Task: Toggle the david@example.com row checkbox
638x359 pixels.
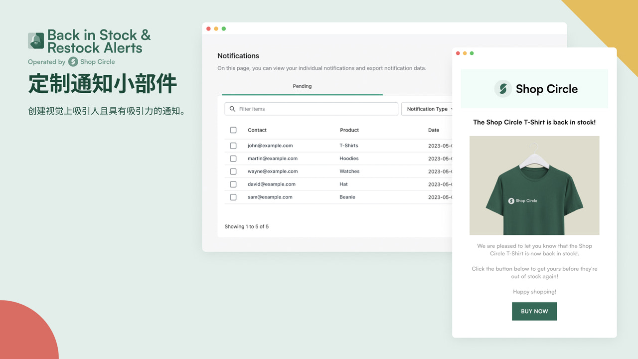Action: (x=233, y=184)
